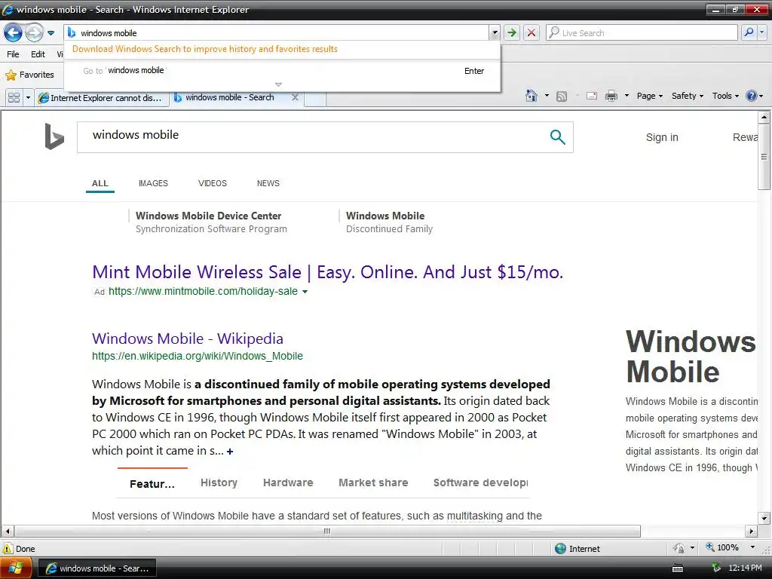
Task: Click the green Go arrow button
Action: pyautogui.click(x=512, y=33)
